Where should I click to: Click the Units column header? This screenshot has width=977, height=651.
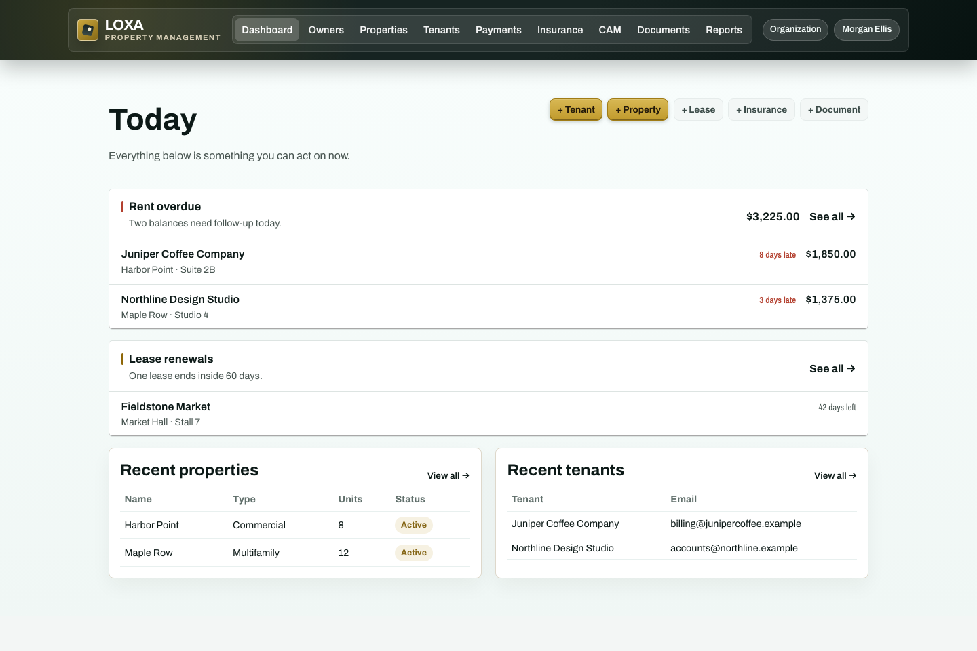(350, 499)
